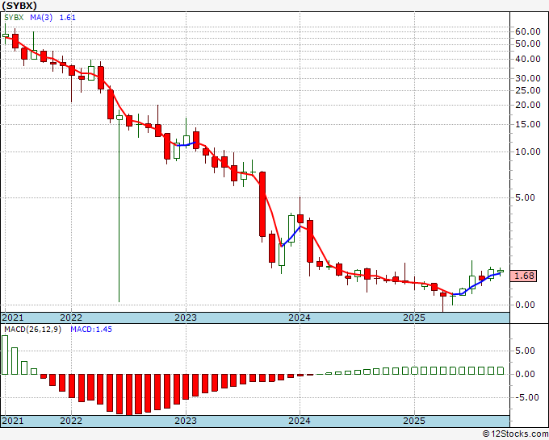549x440 pixels.
Task: Click the 0.00 label on MACD axis
Action: point(525,374)
